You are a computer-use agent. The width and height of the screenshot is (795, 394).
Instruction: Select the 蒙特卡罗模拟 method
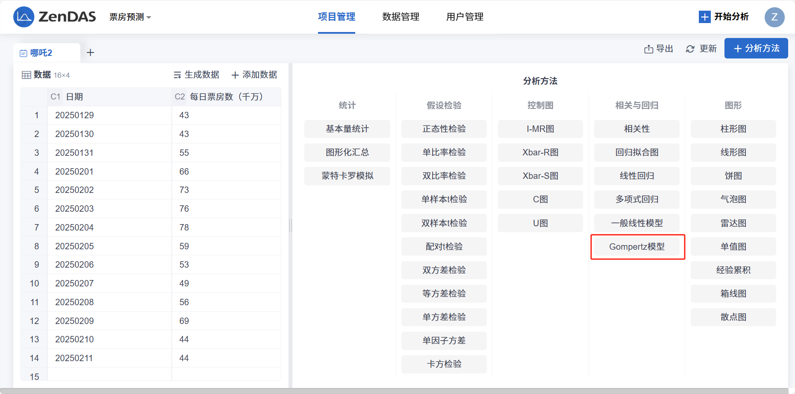[347, 176]
